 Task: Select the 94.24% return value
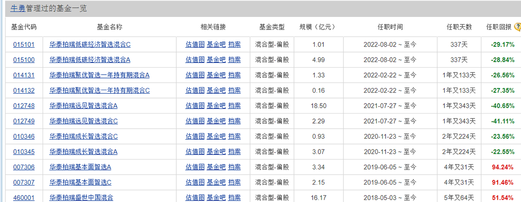click(503, 167)
